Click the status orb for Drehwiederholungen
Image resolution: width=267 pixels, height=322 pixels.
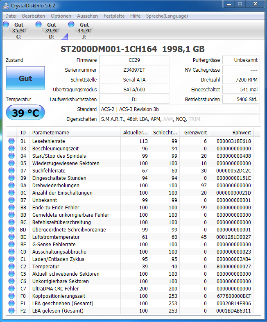pyautogui.click(x=11, y=185)
